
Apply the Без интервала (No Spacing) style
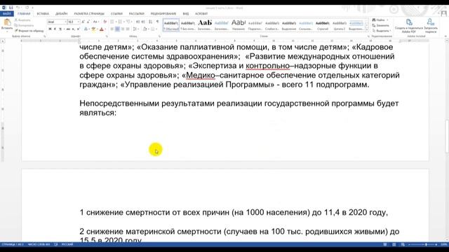coord(188,25)
